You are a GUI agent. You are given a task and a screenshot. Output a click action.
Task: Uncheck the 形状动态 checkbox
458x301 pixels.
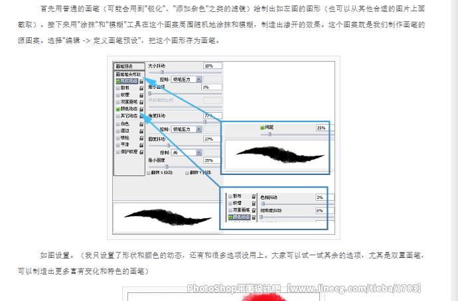point(118,81)
